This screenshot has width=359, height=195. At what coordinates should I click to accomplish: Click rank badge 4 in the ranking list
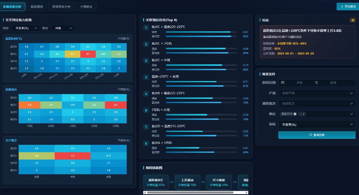pos(146,78)
